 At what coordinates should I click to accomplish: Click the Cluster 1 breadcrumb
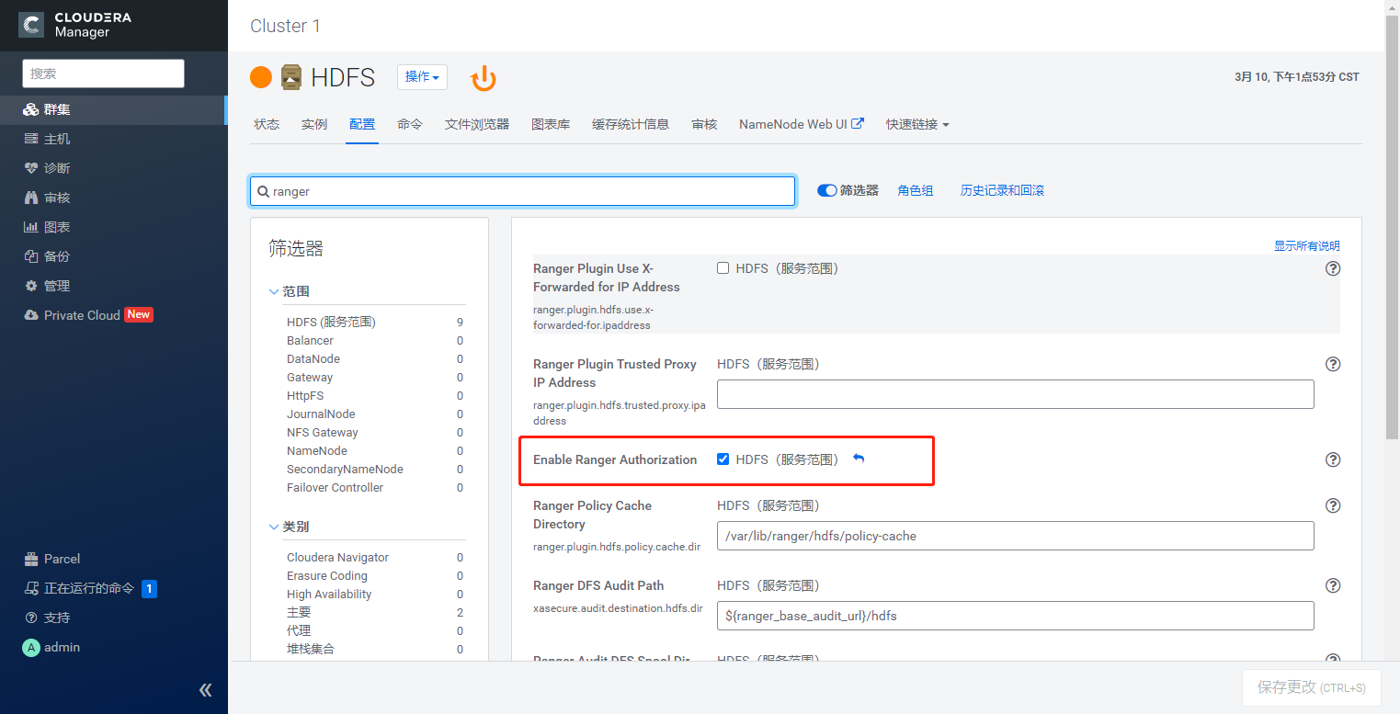click(x=285, y=26)
